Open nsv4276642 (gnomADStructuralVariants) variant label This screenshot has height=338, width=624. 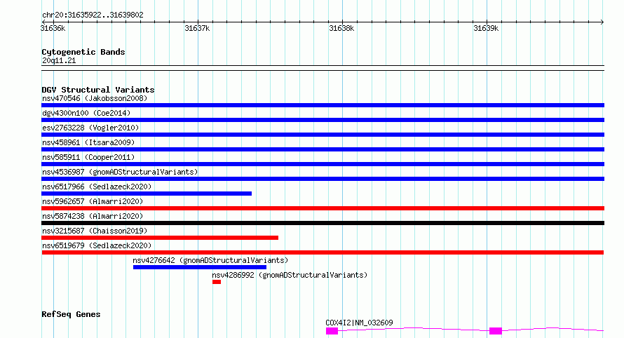210,260
